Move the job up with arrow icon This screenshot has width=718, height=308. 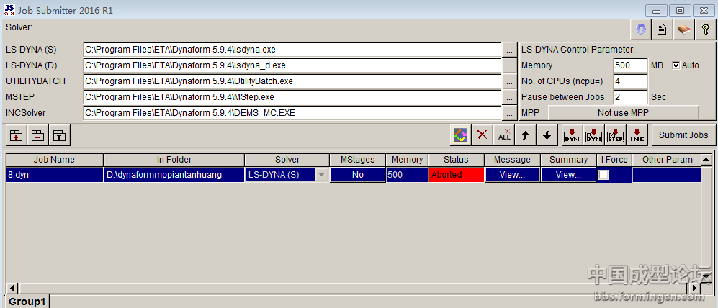[525, 135]
